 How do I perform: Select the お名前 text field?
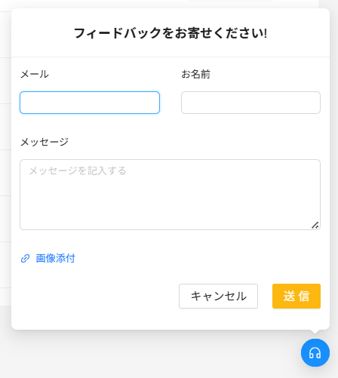(x=250, y=103)
